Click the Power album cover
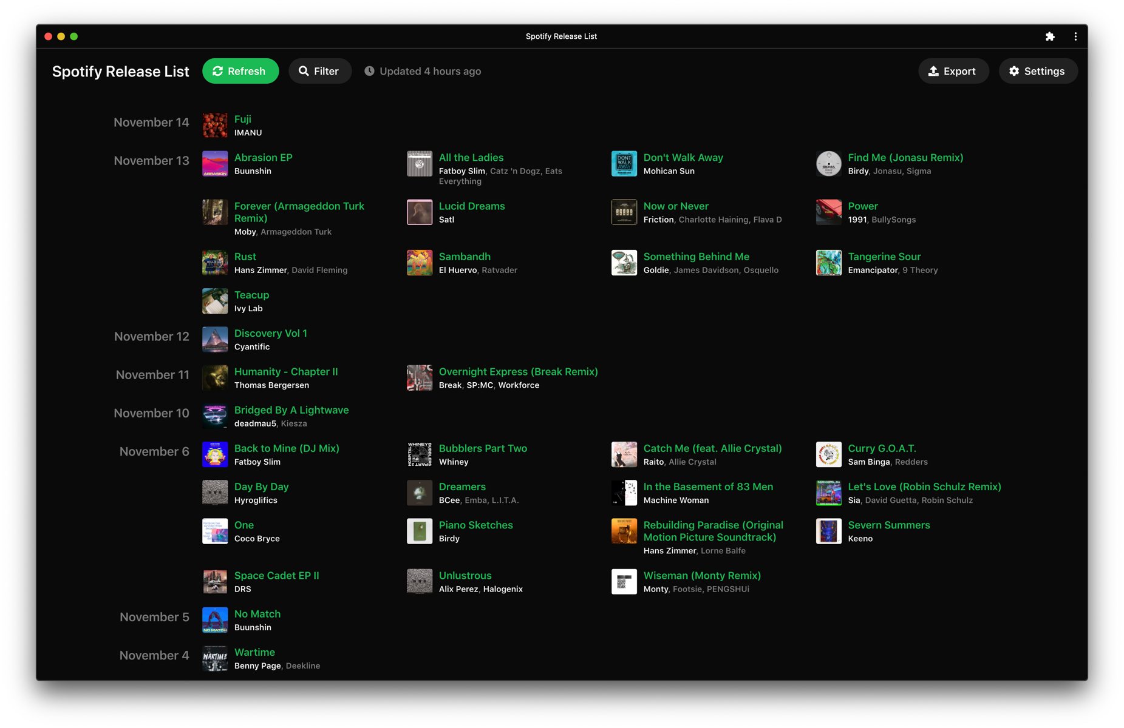The width and height of the screenshot is (1124, 728). 829,212
